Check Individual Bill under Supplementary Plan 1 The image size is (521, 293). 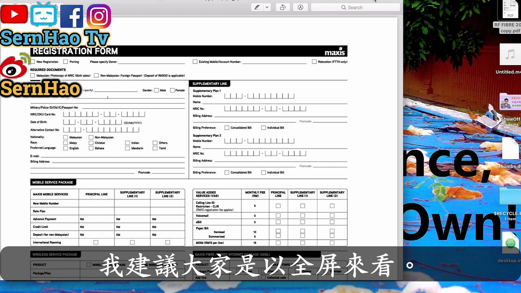pyautogui.click(x=263, y=128)
